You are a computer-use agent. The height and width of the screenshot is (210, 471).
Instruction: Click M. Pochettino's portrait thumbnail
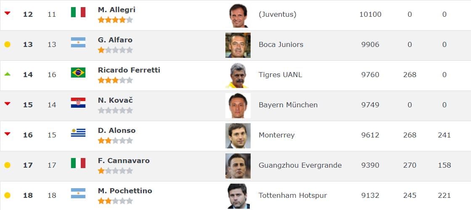238,196
